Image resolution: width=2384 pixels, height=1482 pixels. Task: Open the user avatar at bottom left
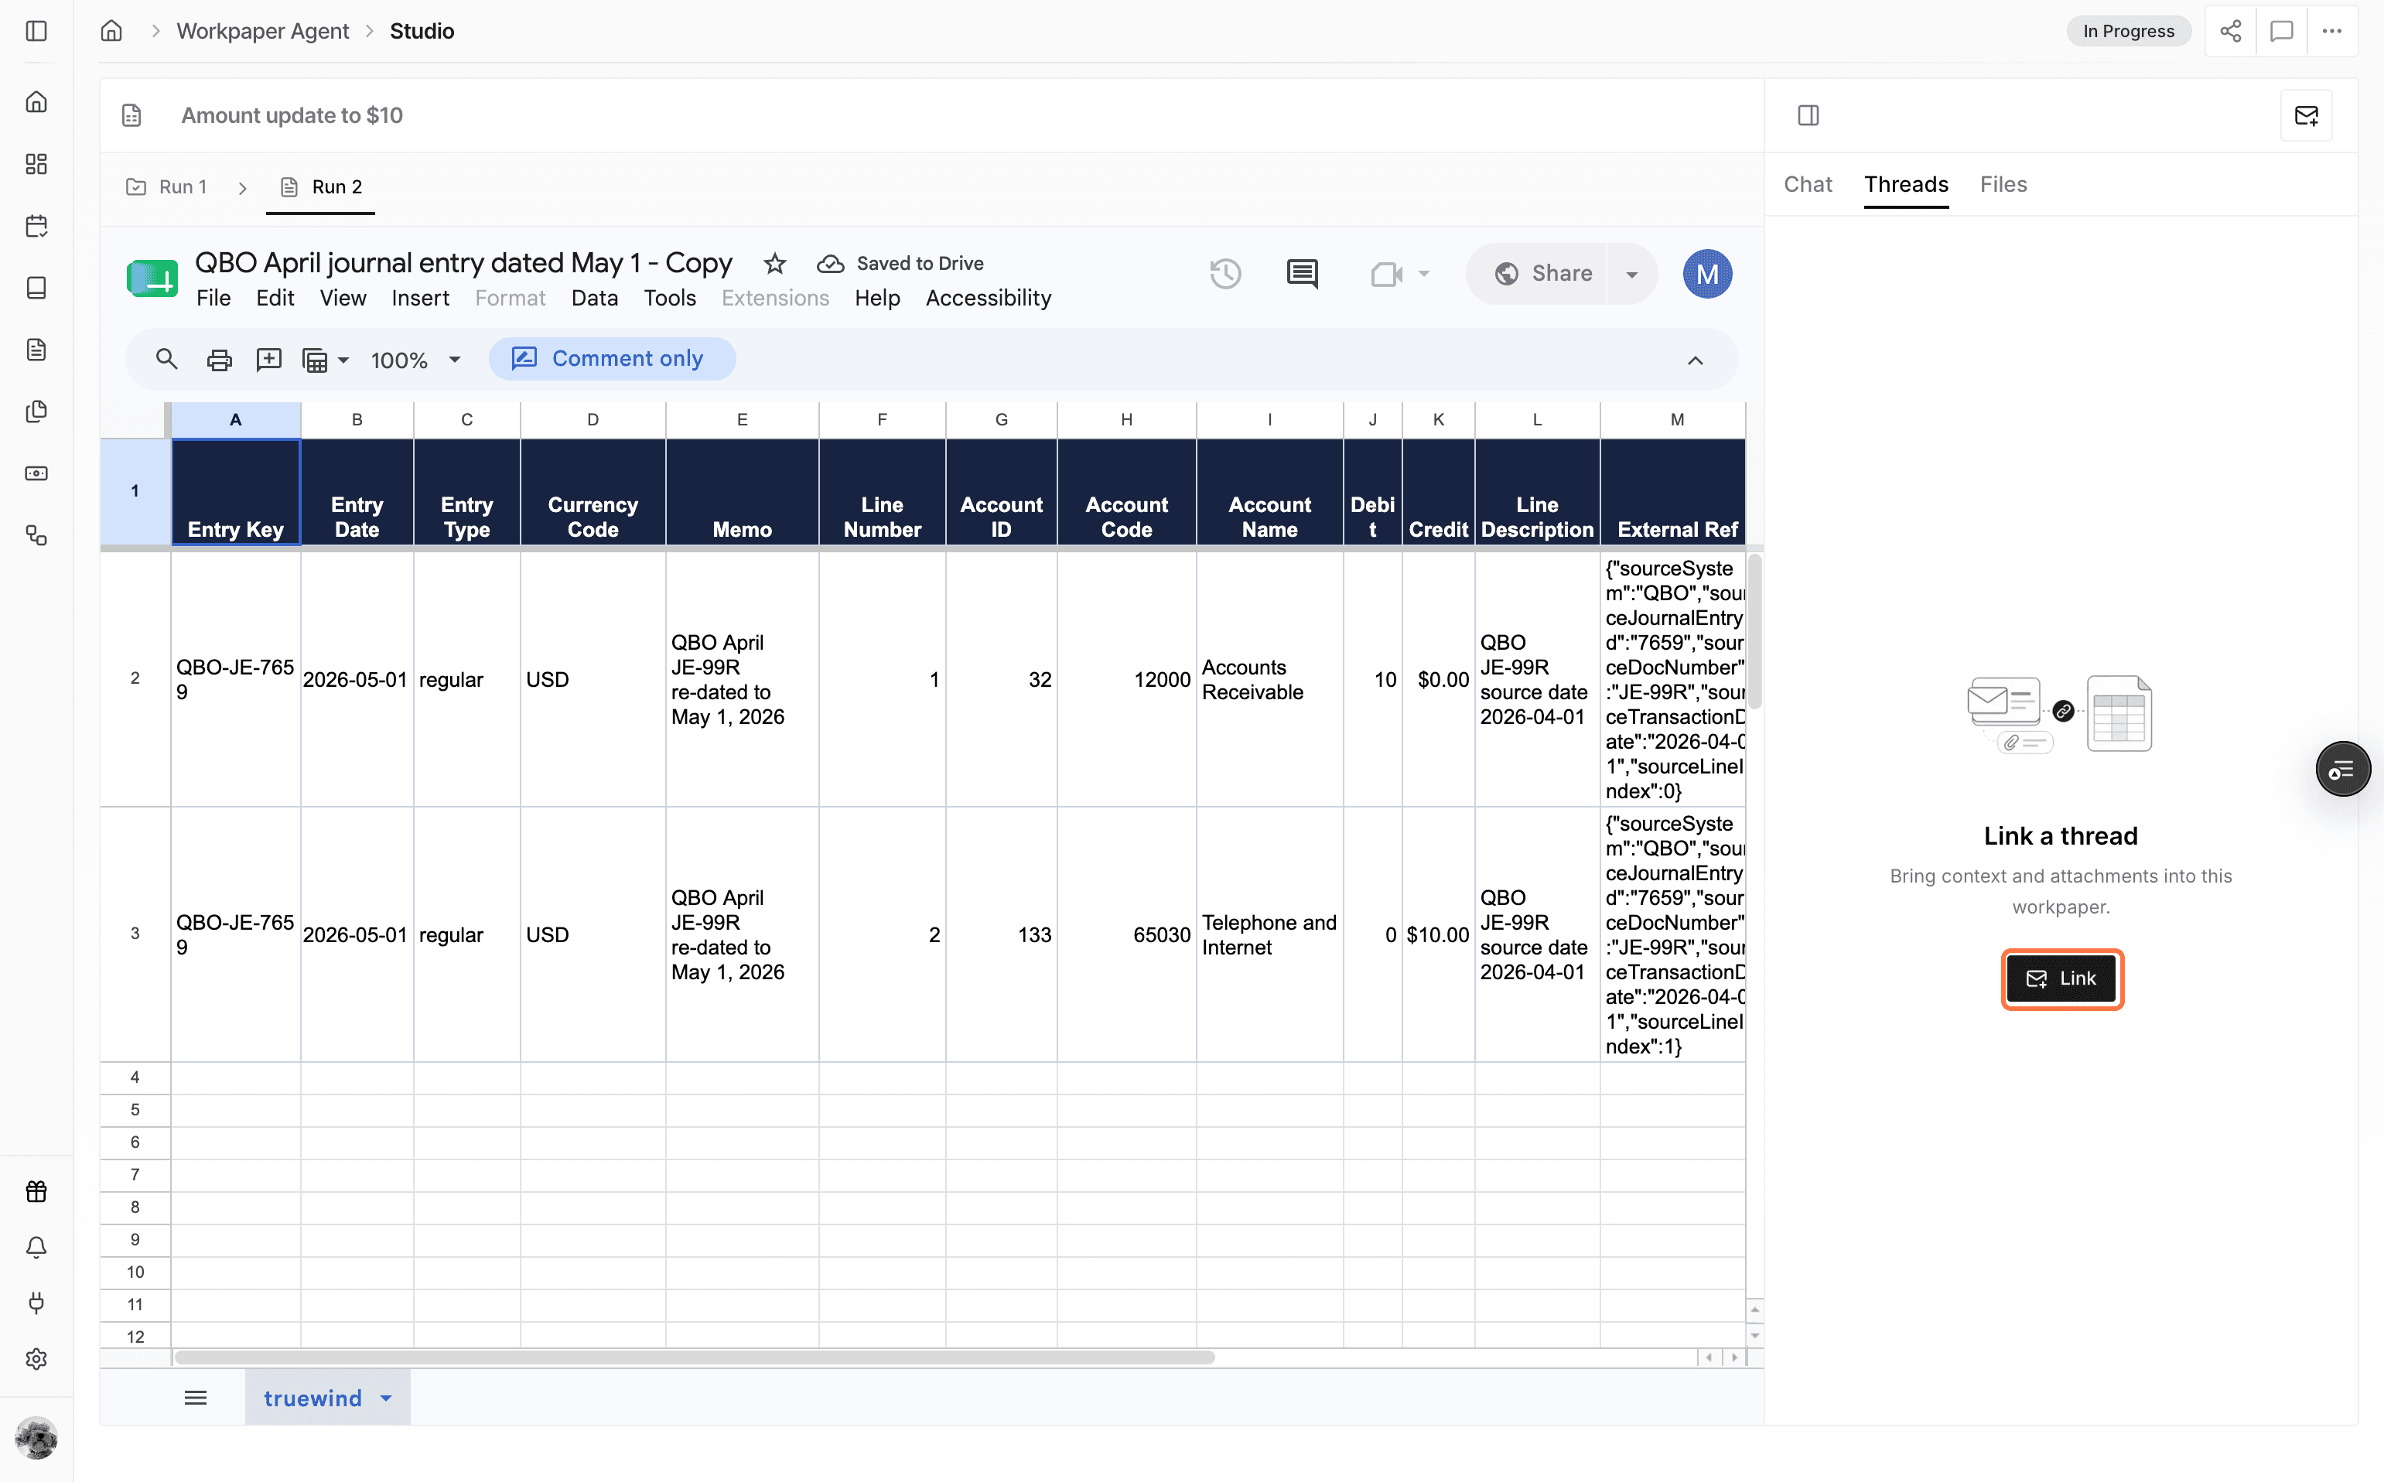pyautogui.click(x=36, y=1438)
